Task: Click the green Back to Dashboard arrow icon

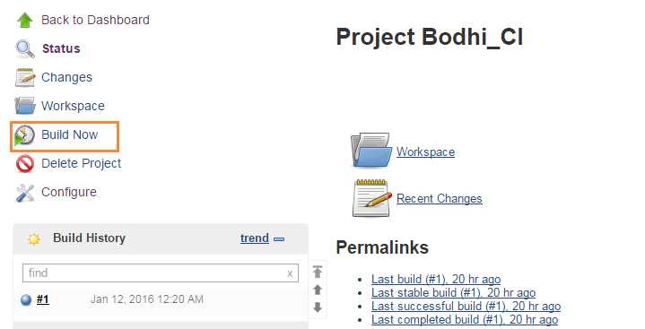Action: click(25, 20)
